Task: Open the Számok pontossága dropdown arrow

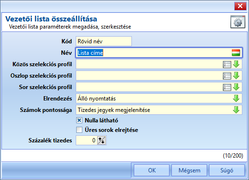Action: click(236, 110)
